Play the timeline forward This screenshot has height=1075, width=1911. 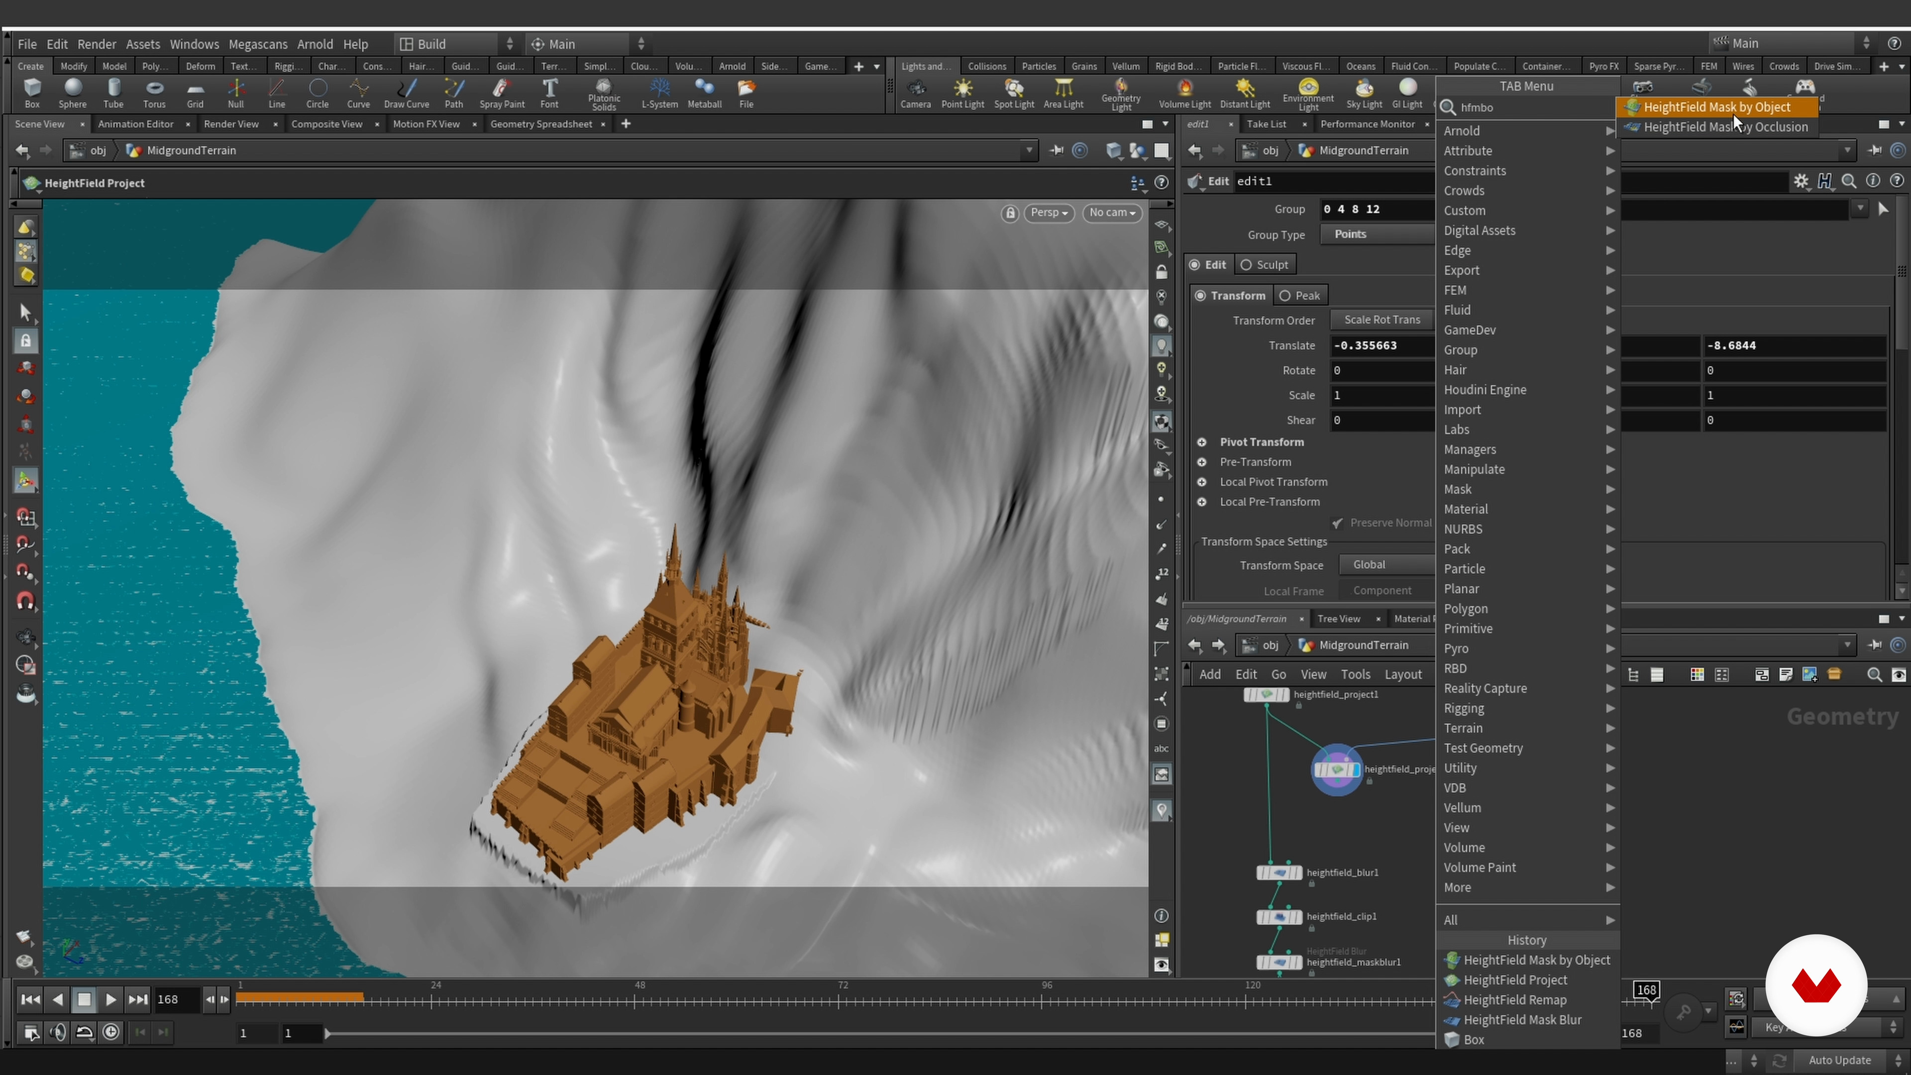pos(110,1000)
